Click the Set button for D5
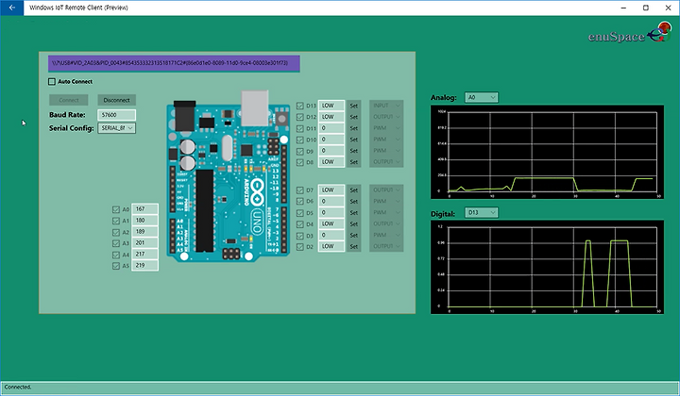The height and width of the screenshot is (396, 680). pyautogui.click(x=354, y=212)
